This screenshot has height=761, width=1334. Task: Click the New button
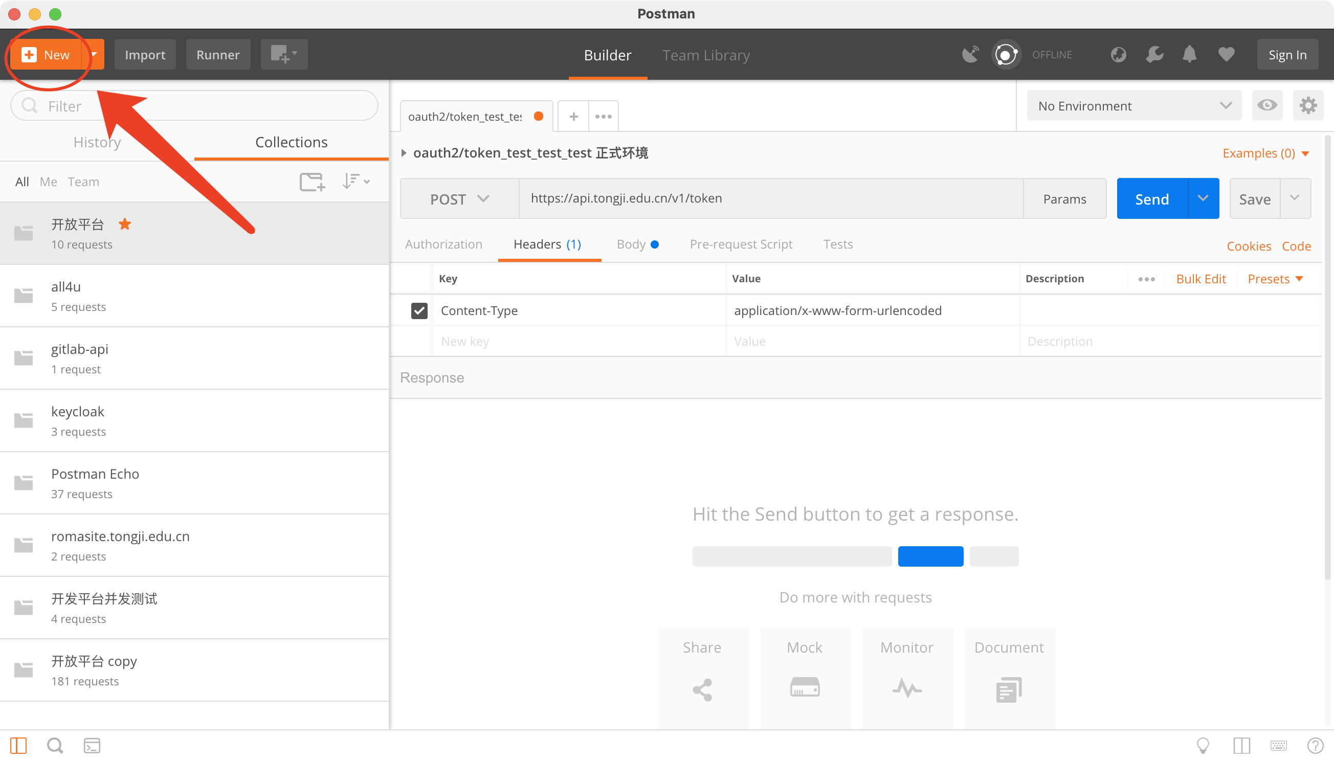[46, 54]
